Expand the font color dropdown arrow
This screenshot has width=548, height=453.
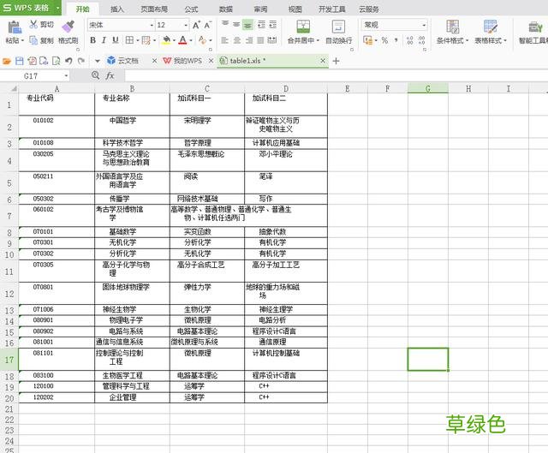pos(191,40)
